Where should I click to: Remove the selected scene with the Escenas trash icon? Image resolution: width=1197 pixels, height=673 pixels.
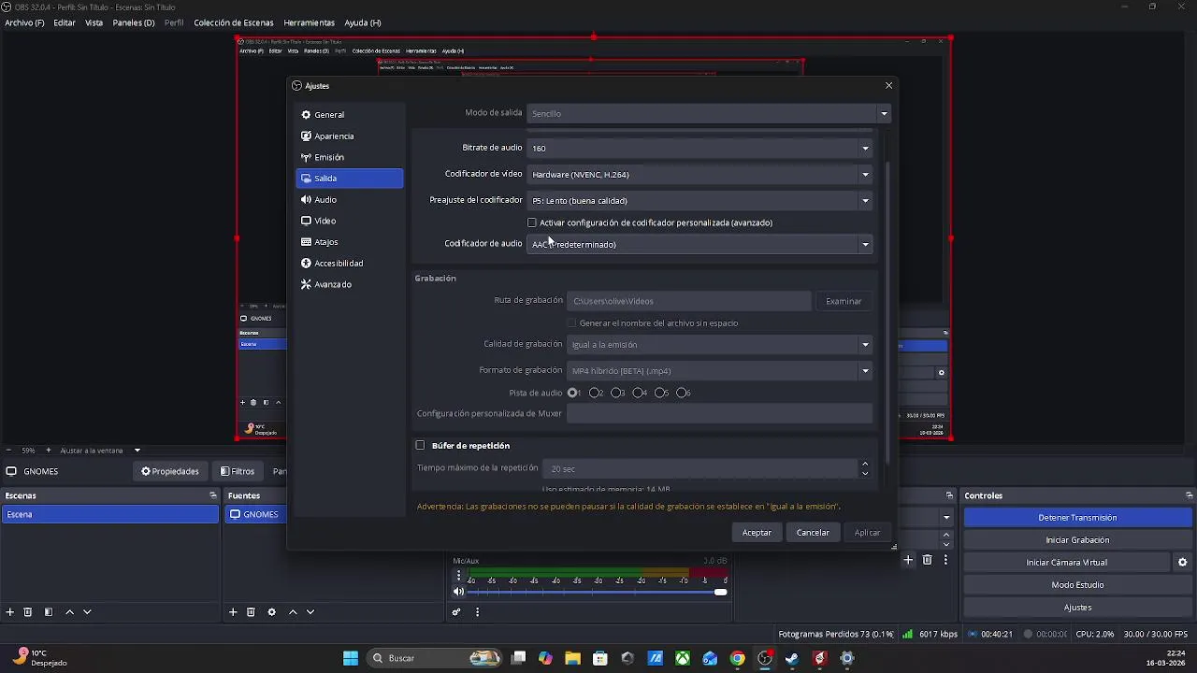pyautogui.click(x=28, y=612)
